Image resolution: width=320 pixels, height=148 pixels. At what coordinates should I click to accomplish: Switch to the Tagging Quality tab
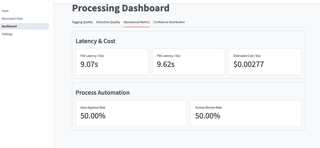82,22
